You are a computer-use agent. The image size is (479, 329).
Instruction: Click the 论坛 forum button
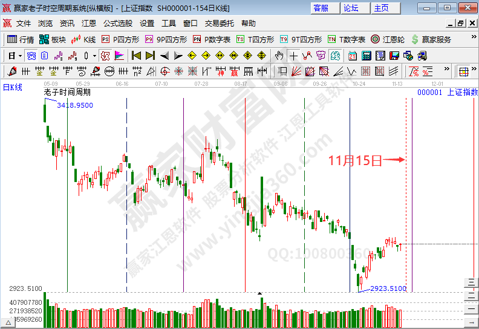tap(351, 8)
